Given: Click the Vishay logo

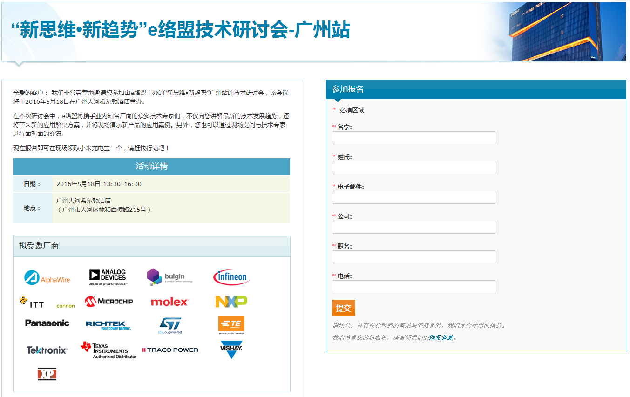Looking at the screenshot, I should pyautogui.click(x=231, y=350).
